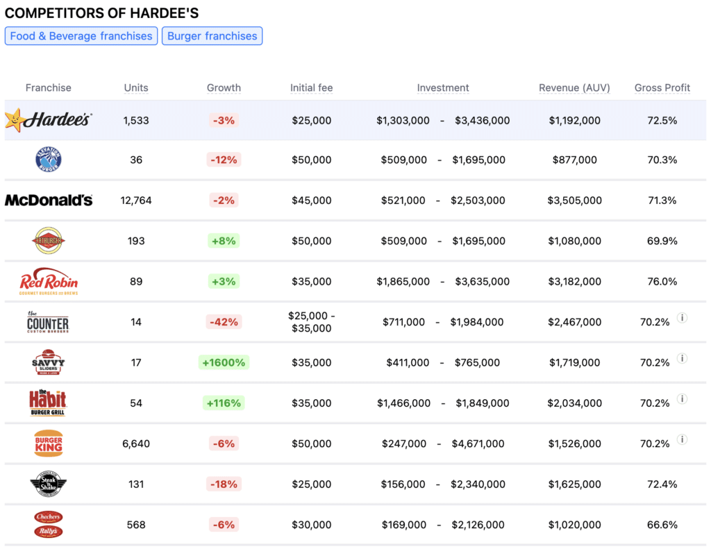Select the $1,020,000 revenue cell

click(574, 525)
